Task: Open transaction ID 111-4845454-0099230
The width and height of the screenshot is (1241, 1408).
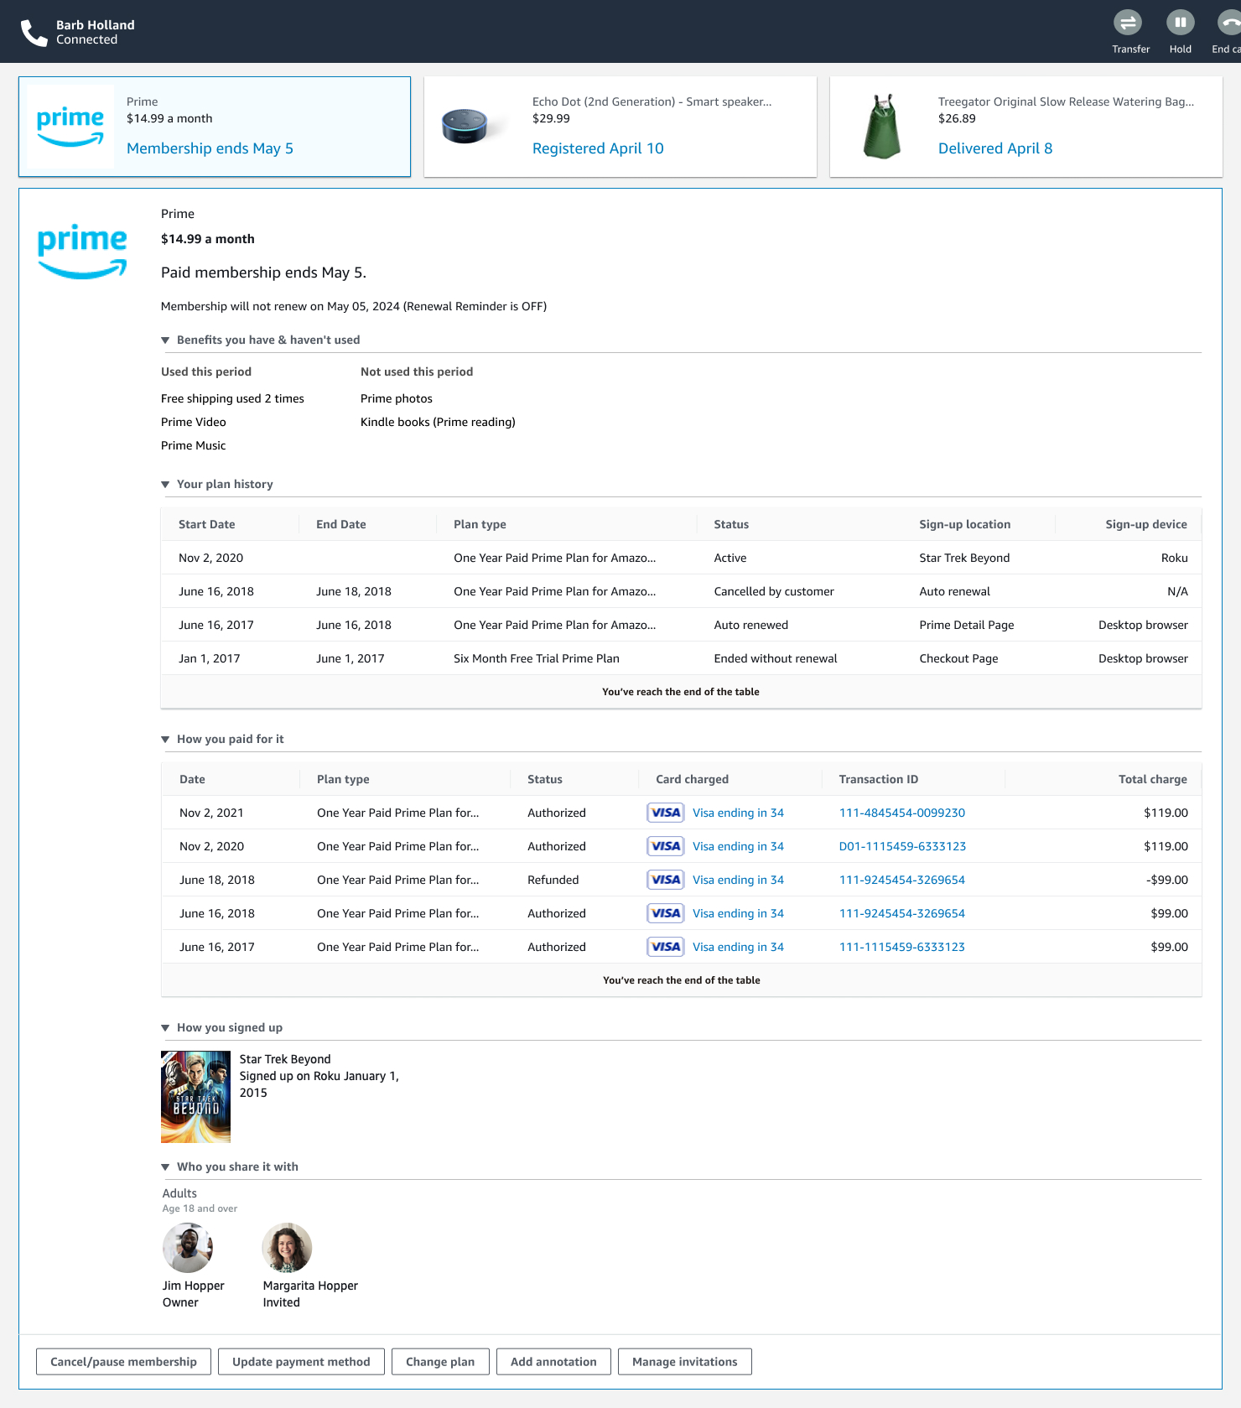Action: 901,813
